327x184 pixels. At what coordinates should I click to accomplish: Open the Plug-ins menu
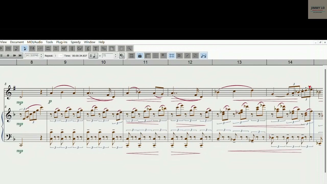coord(62,42)
